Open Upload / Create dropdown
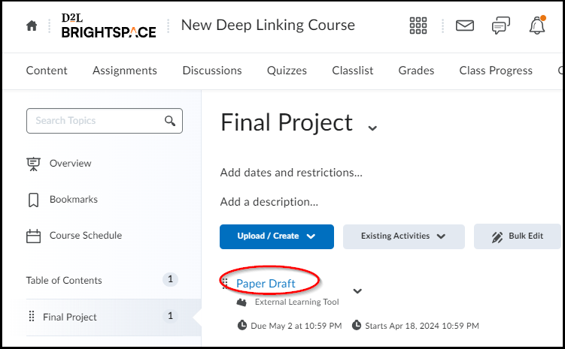The width and height of the screenshot is (565, 349). (277, 236)
